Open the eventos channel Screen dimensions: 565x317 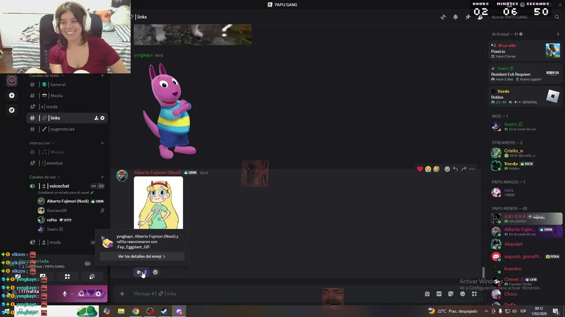(x=67, y=163)
